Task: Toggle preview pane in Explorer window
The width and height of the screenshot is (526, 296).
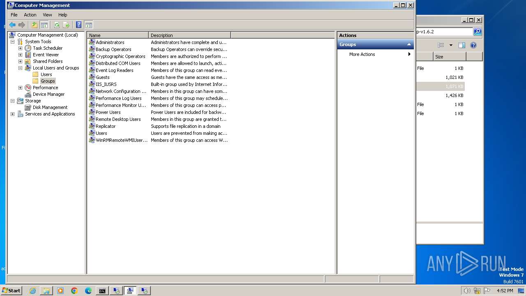Action: (x=462, y=45)
